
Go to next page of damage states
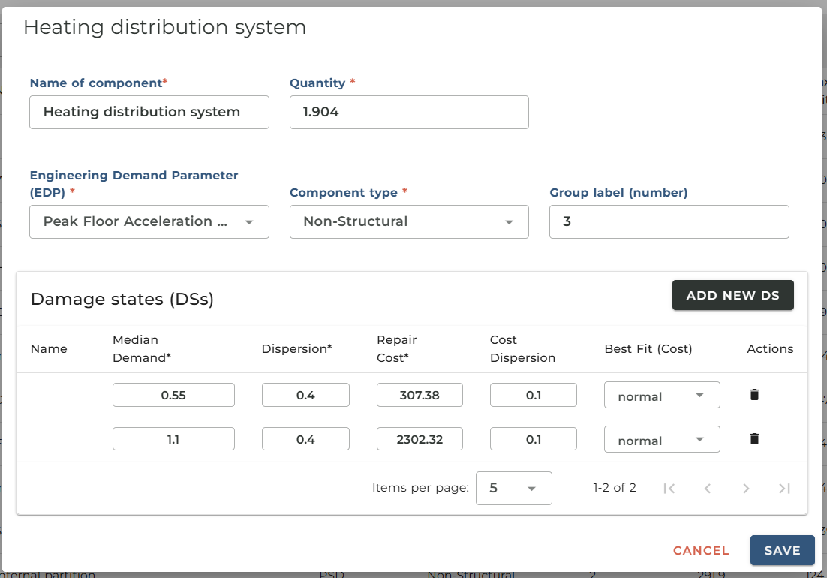[x=746, y=489]
